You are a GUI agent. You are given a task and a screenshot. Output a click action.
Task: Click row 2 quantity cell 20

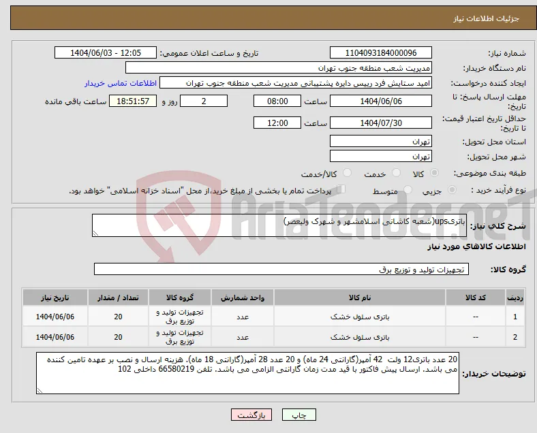coord(118,337)
